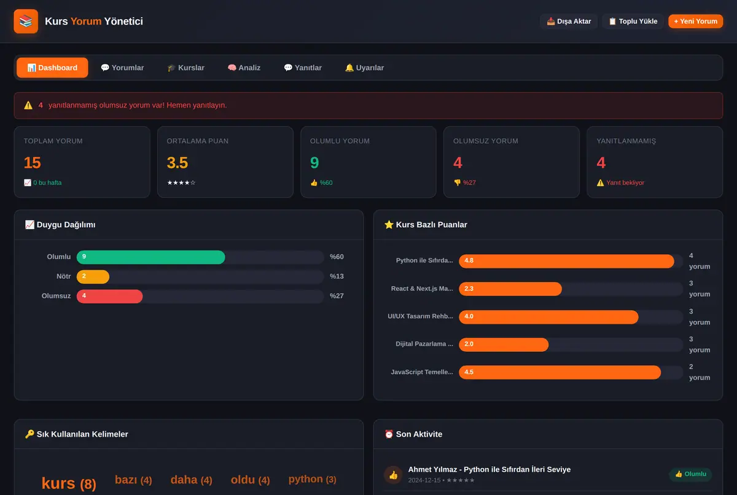Click the "0 bu hafta" weekly trend text
This screenshot has width=737, height=495.
coord(47,182)
